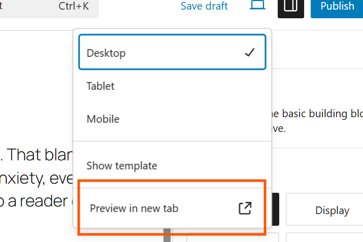Switch preview to Tablet
This screenshot has width=363, height=242.
coord(101,86)
